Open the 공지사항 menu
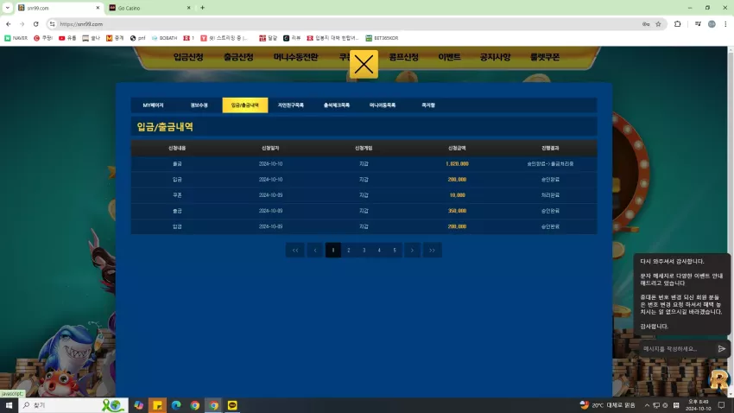The width and height of the screenshot is (734, 413). 495,57
